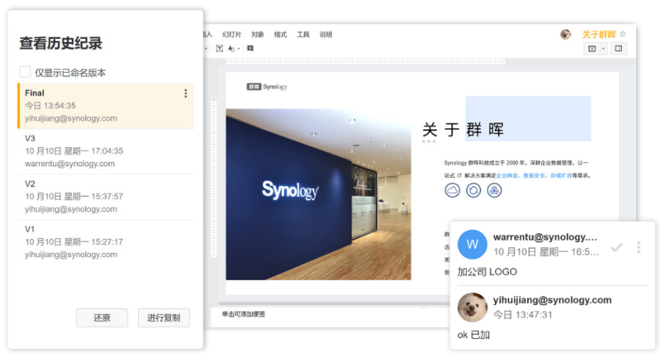Click the 数据安全 link text on slide

click(534, 175)
